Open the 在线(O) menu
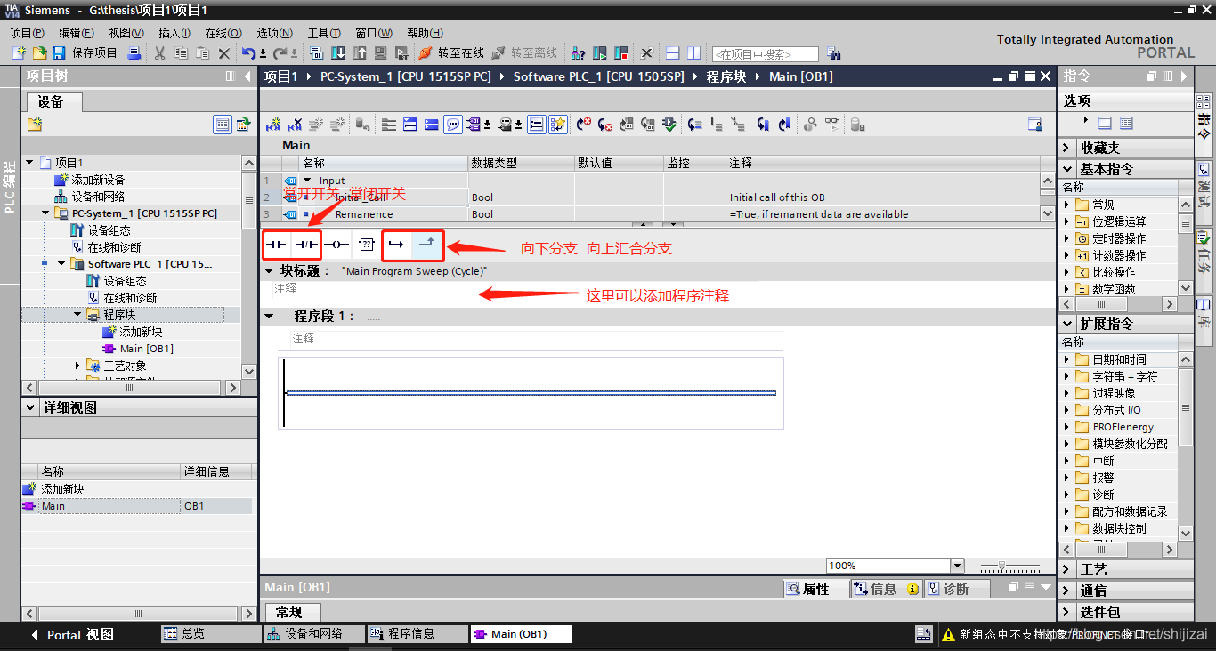Viewport: 1216px width, 651px height. pos(223,33)
